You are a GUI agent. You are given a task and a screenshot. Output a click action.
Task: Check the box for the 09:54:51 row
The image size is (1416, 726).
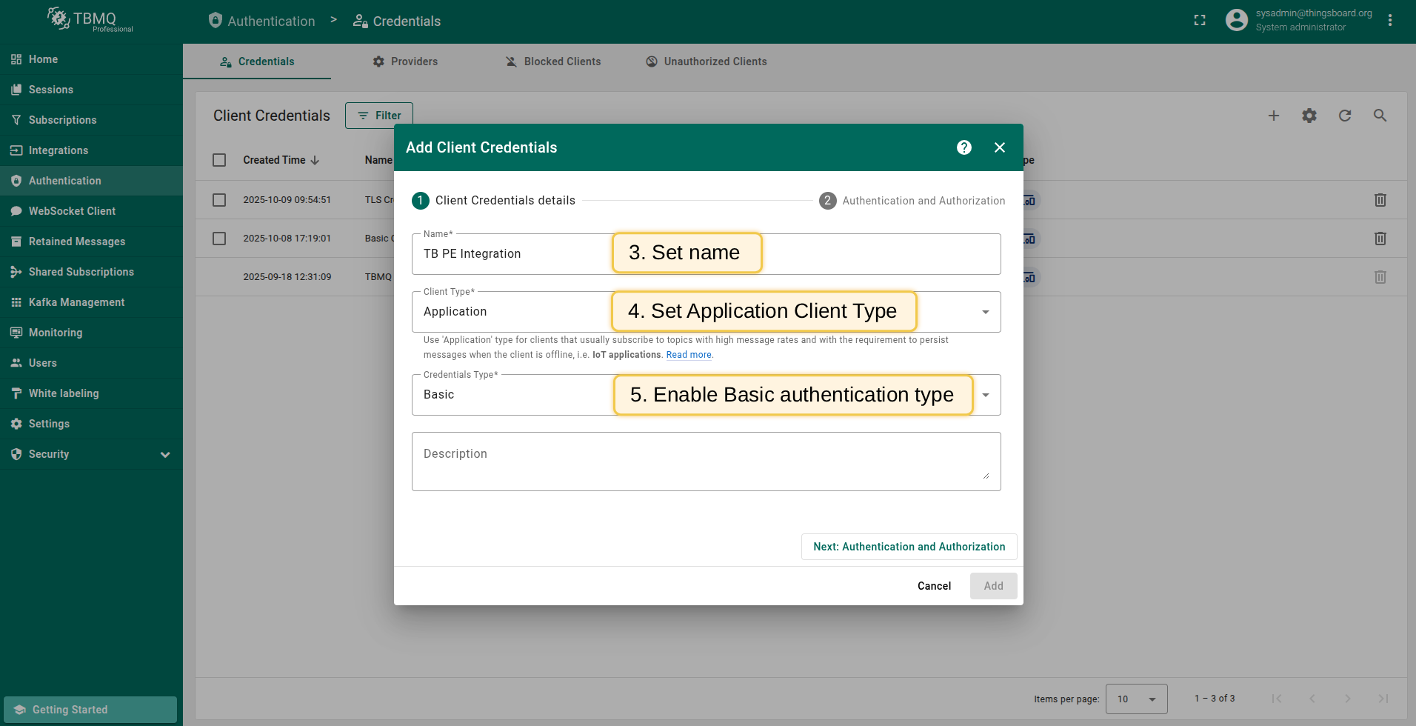(x=219, y=200)
